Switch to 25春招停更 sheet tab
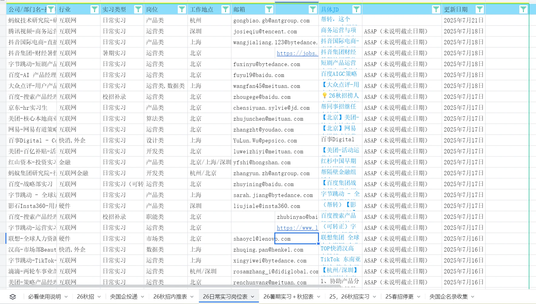 pyautogui.click(x=399, y=297)
